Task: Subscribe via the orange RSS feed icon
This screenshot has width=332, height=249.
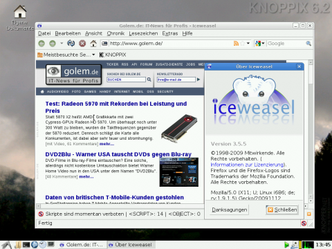Action: [236, 44]
